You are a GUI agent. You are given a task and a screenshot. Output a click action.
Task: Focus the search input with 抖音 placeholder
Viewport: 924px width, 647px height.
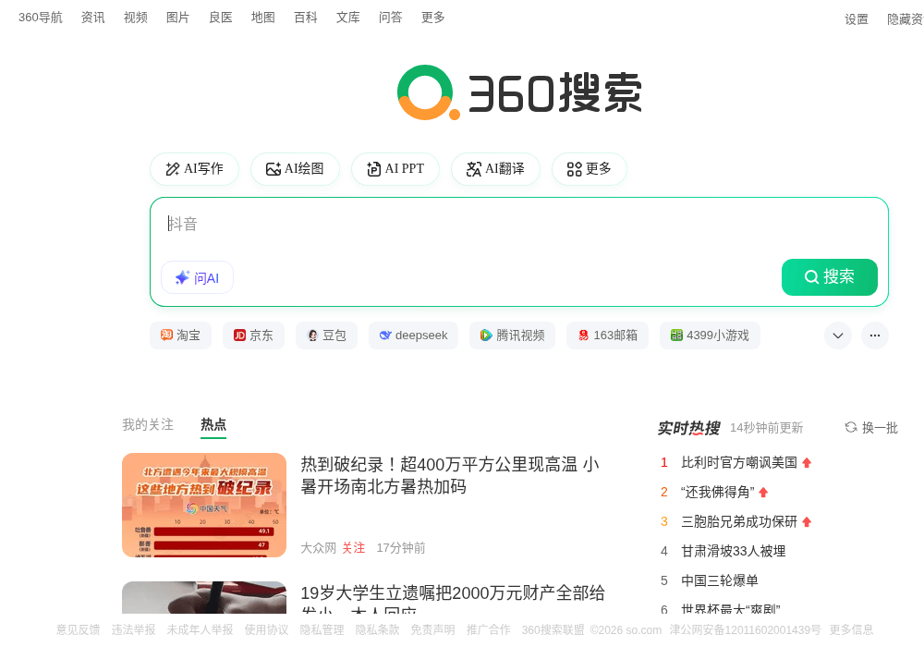click(518, 224)
